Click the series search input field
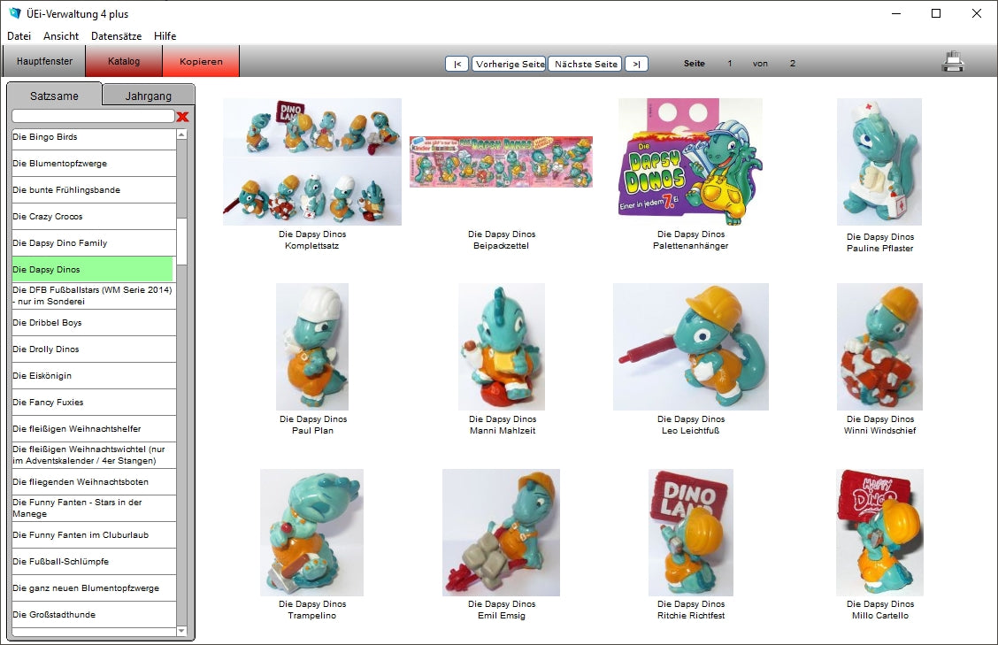This screenshot has width=998, height=645. [x=93, y=116]
